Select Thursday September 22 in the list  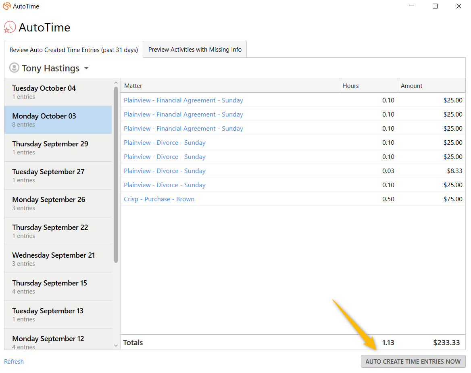point(58,231)
